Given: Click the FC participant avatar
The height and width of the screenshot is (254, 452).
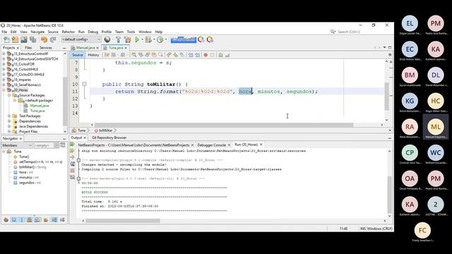Looking at the screenshot, I should [x=422, y=230].
